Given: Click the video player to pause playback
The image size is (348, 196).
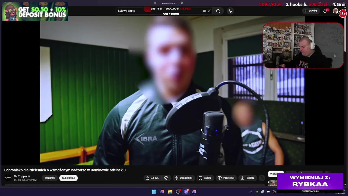Looking at the screenshot, I should (172, 91).
